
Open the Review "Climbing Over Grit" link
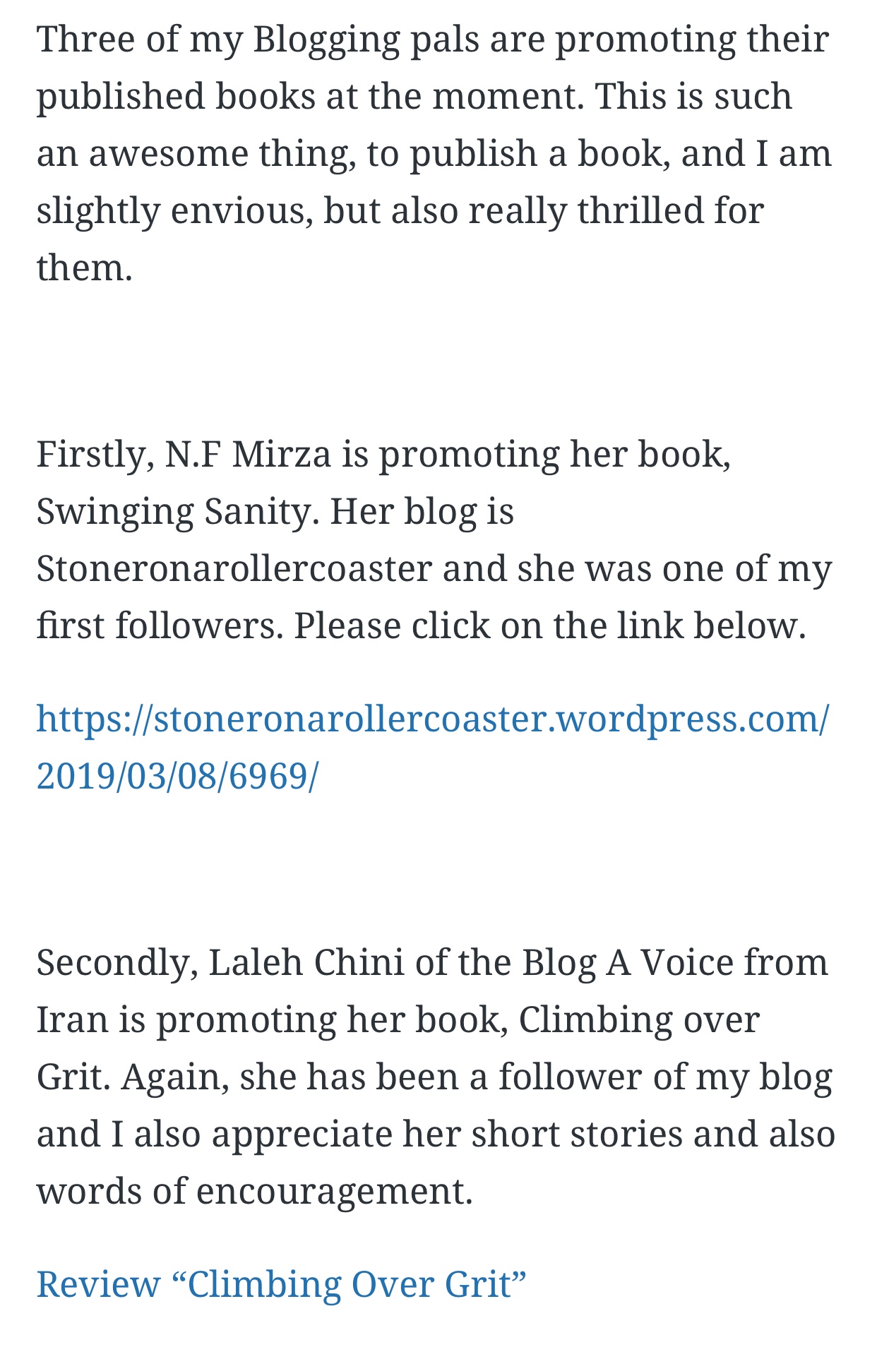point(281,1283)
